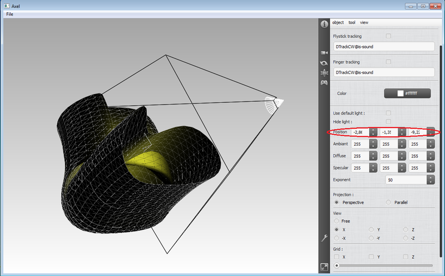The width and height of the screenshot is (445, 276).
Task: Enable Flystick tracking checkbox
Action: 388,36
